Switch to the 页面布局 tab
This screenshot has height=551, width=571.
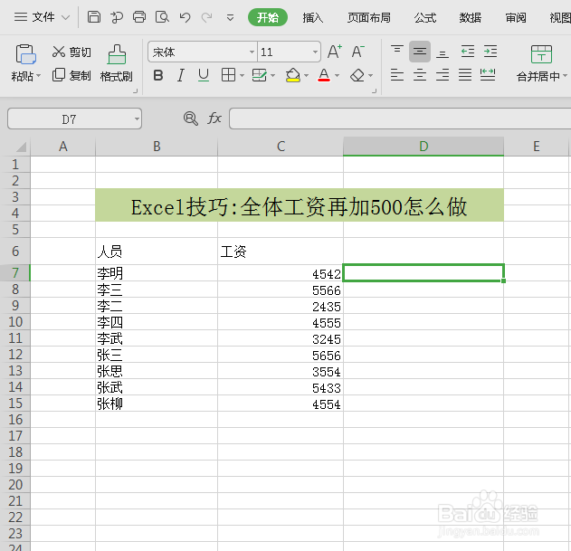click(369, 17)
